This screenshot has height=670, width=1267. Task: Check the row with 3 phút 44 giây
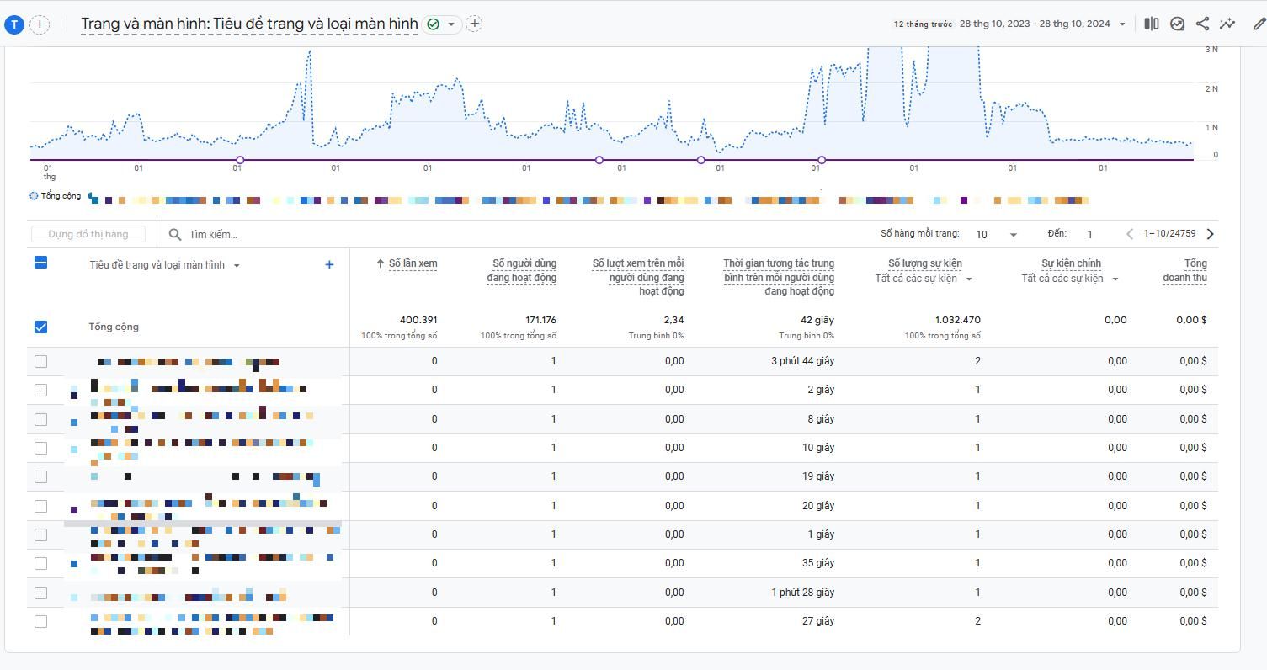tap(40, 361)
